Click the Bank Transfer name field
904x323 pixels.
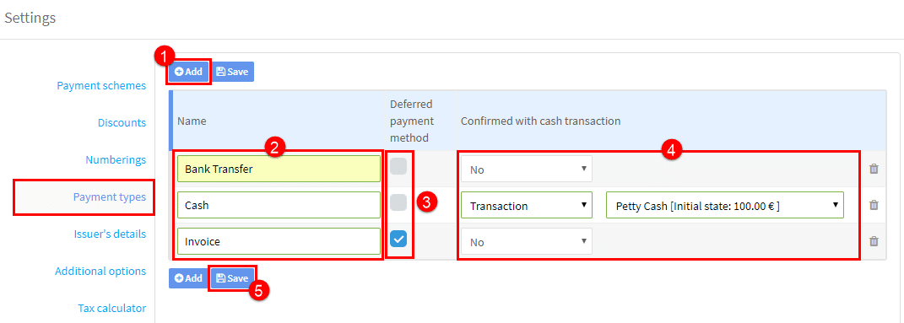[x=279, y=170]
